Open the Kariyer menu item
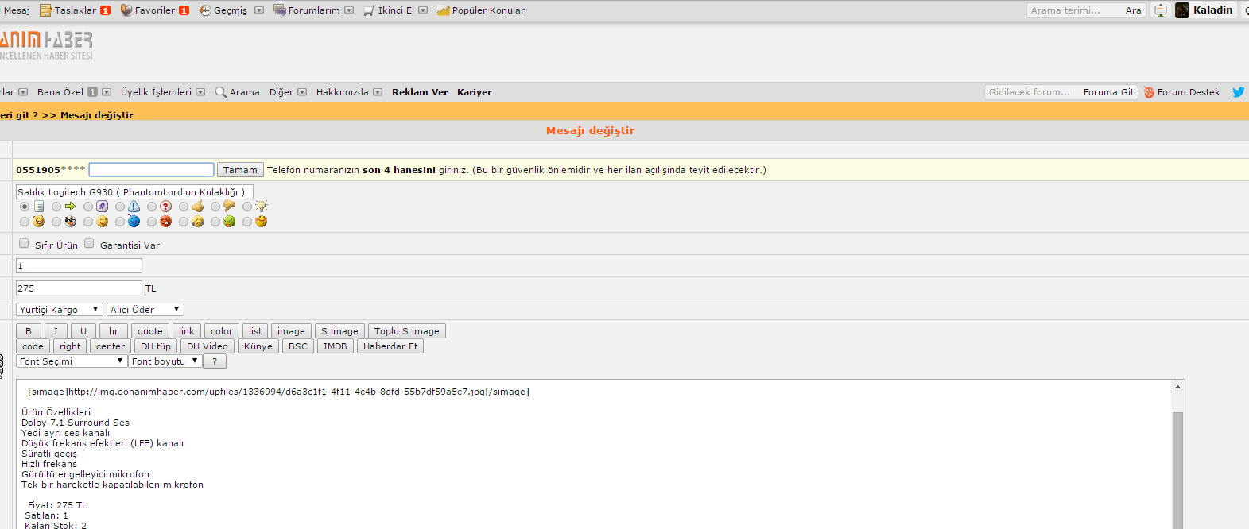The width and height of the screenshot is (1249, 529). pyautogui.click(x=475, y=92)
